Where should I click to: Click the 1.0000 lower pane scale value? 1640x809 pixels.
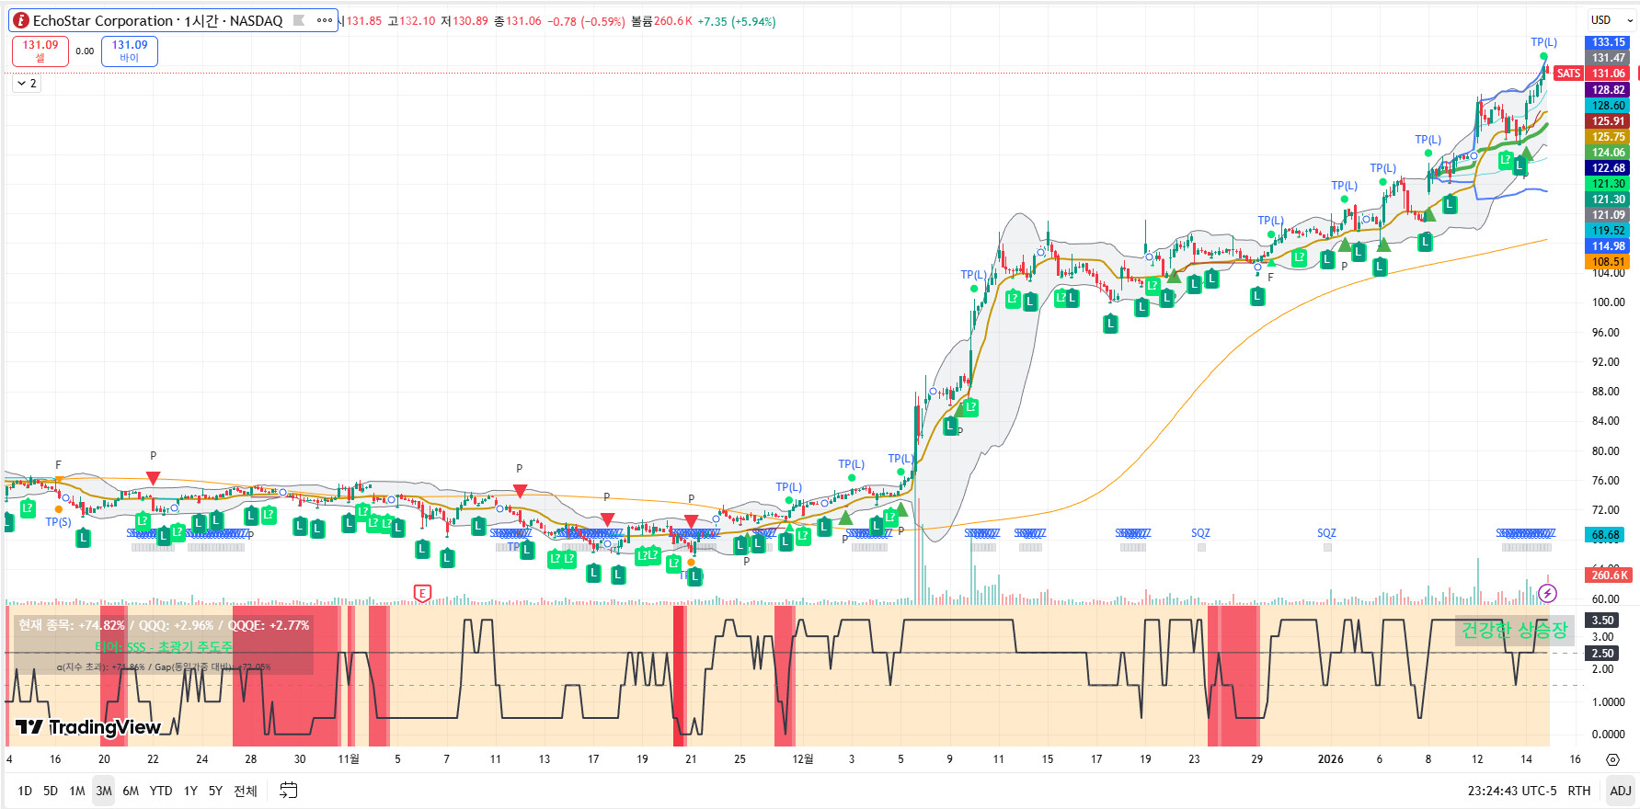click(x=1609, y=702)
